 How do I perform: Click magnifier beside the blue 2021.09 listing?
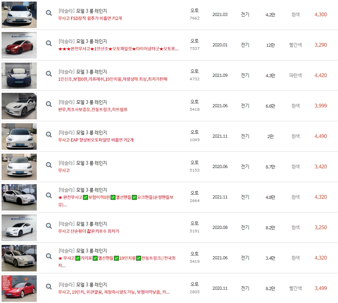click(48, 74)
